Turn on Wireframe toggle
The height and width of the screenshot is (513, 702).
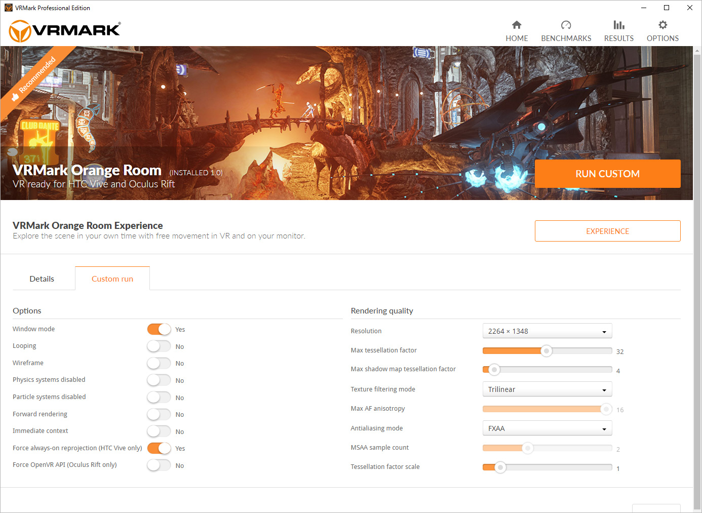[159, 363]
